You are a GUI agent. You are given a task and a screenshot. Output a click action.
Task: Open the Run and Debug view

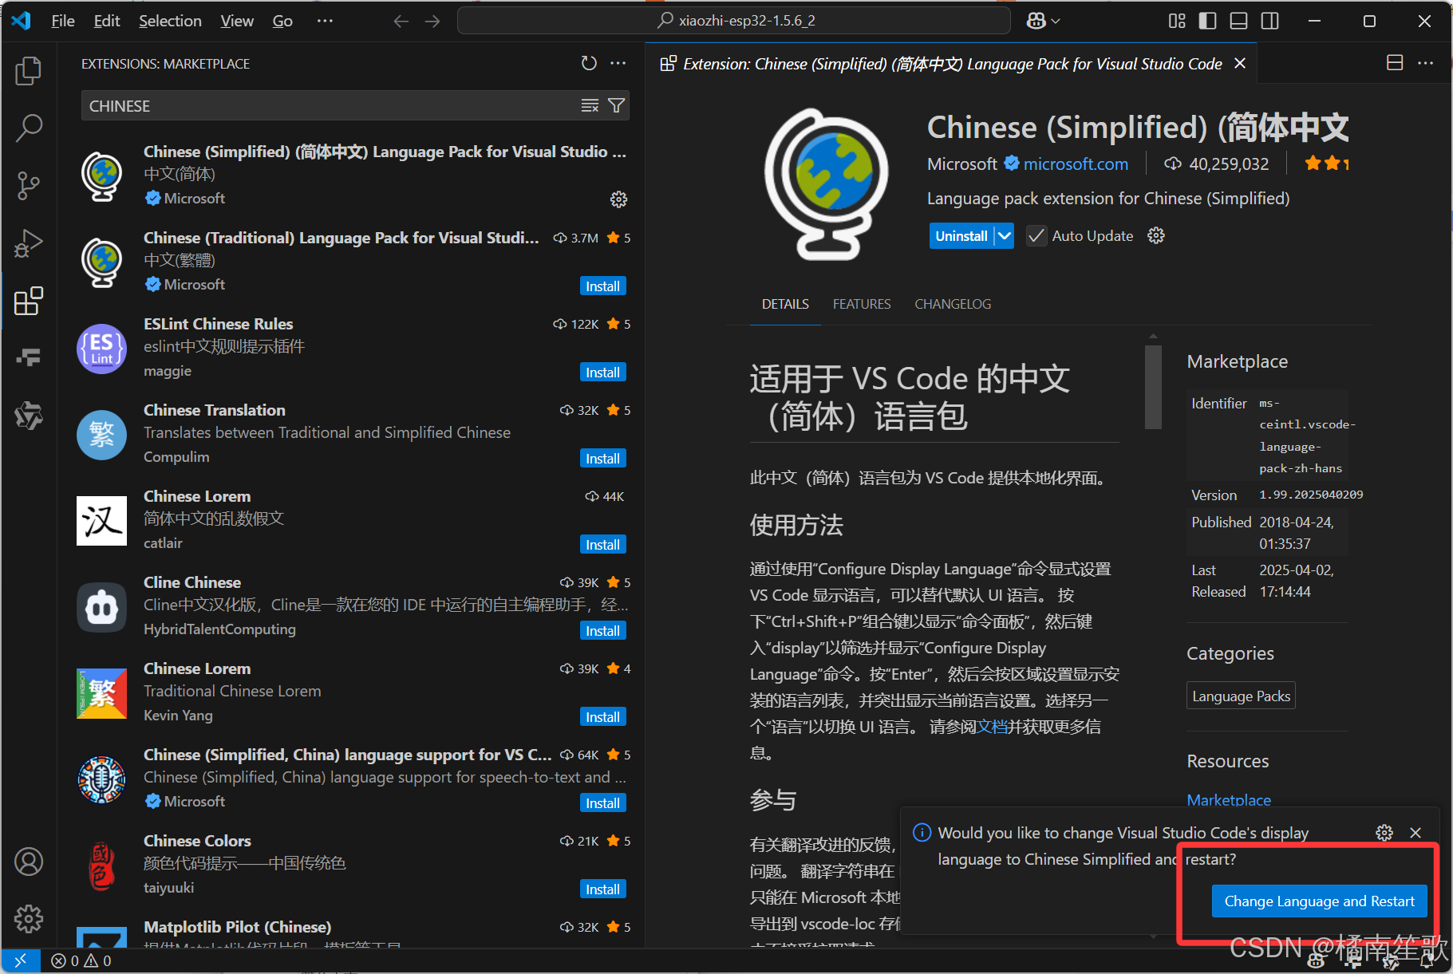click(29, 243)
